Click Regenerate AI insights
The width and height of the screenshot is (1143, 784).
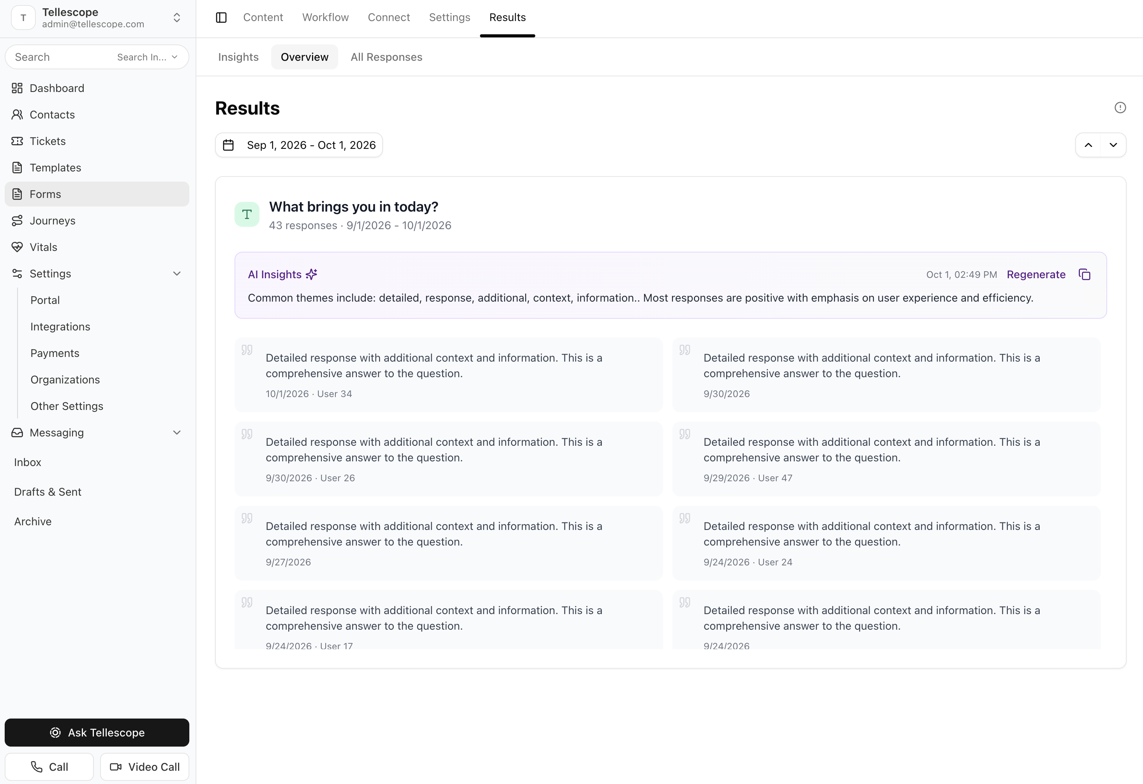coord(1036,274)
